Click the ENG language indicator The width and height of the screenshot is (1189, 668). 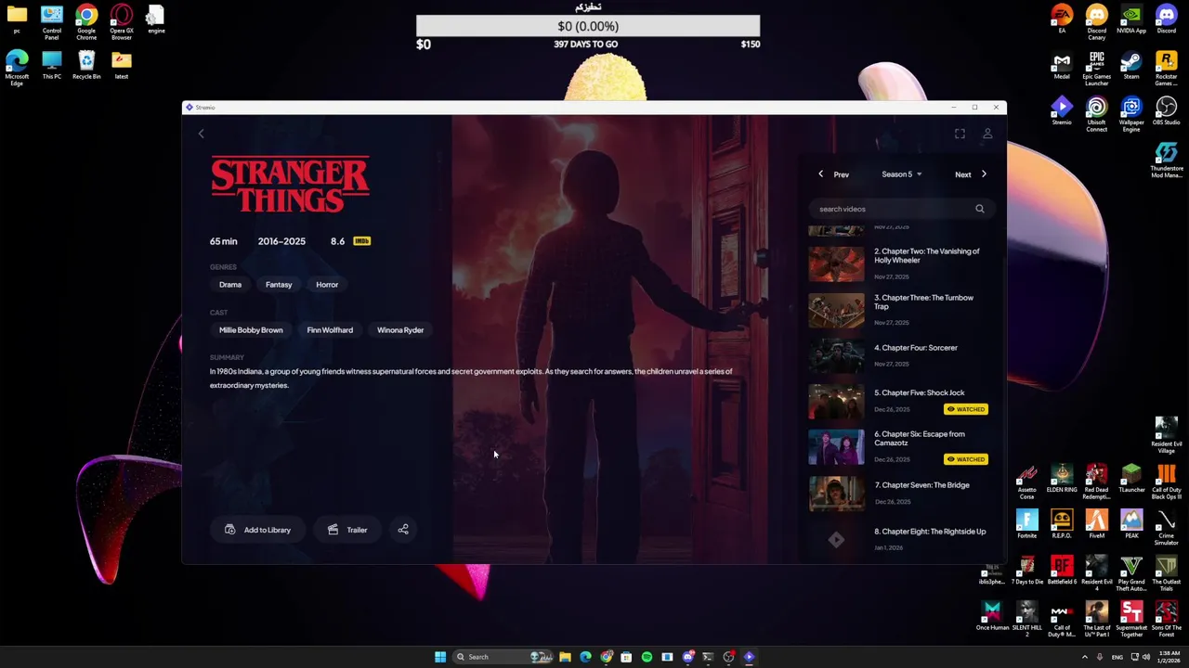pos(1117,657)
